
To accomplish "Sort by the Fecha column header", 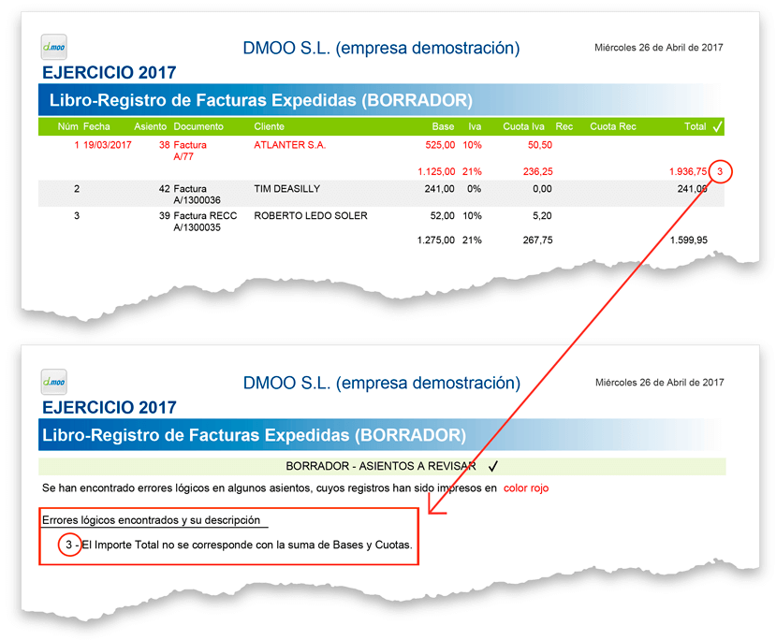I will 97,126.
